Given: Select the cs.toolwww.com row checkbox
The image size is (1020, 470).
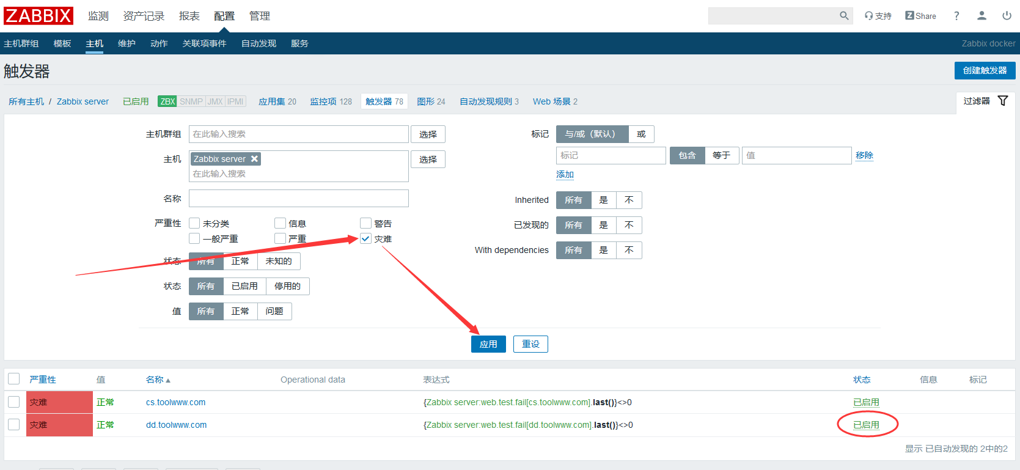Looking at the screenshot, I should (13, 402).
